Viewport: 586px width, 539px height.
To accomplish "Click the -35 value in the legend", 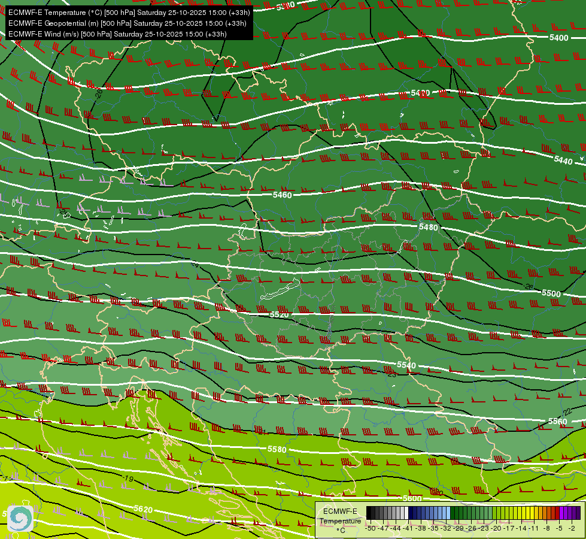I will [433, 528].
